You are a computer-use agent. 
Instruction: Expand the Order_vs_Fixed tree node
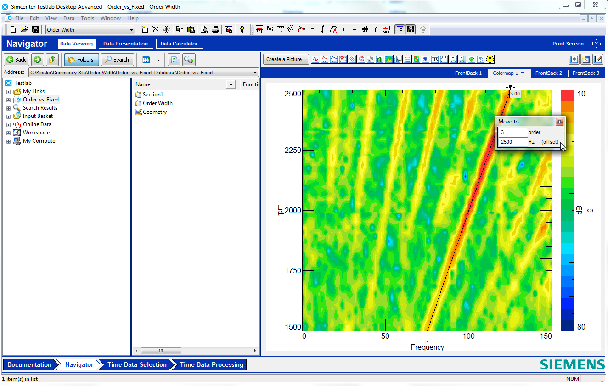[8, 100]
